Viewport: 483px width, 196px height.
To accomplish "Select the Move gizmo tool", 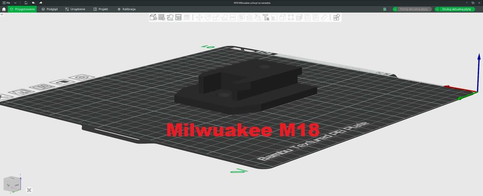I will coord(199,17).
